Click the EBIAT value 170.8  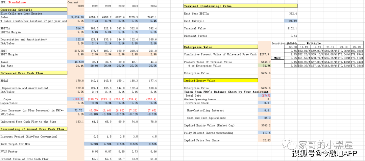(x=80, y=81)
